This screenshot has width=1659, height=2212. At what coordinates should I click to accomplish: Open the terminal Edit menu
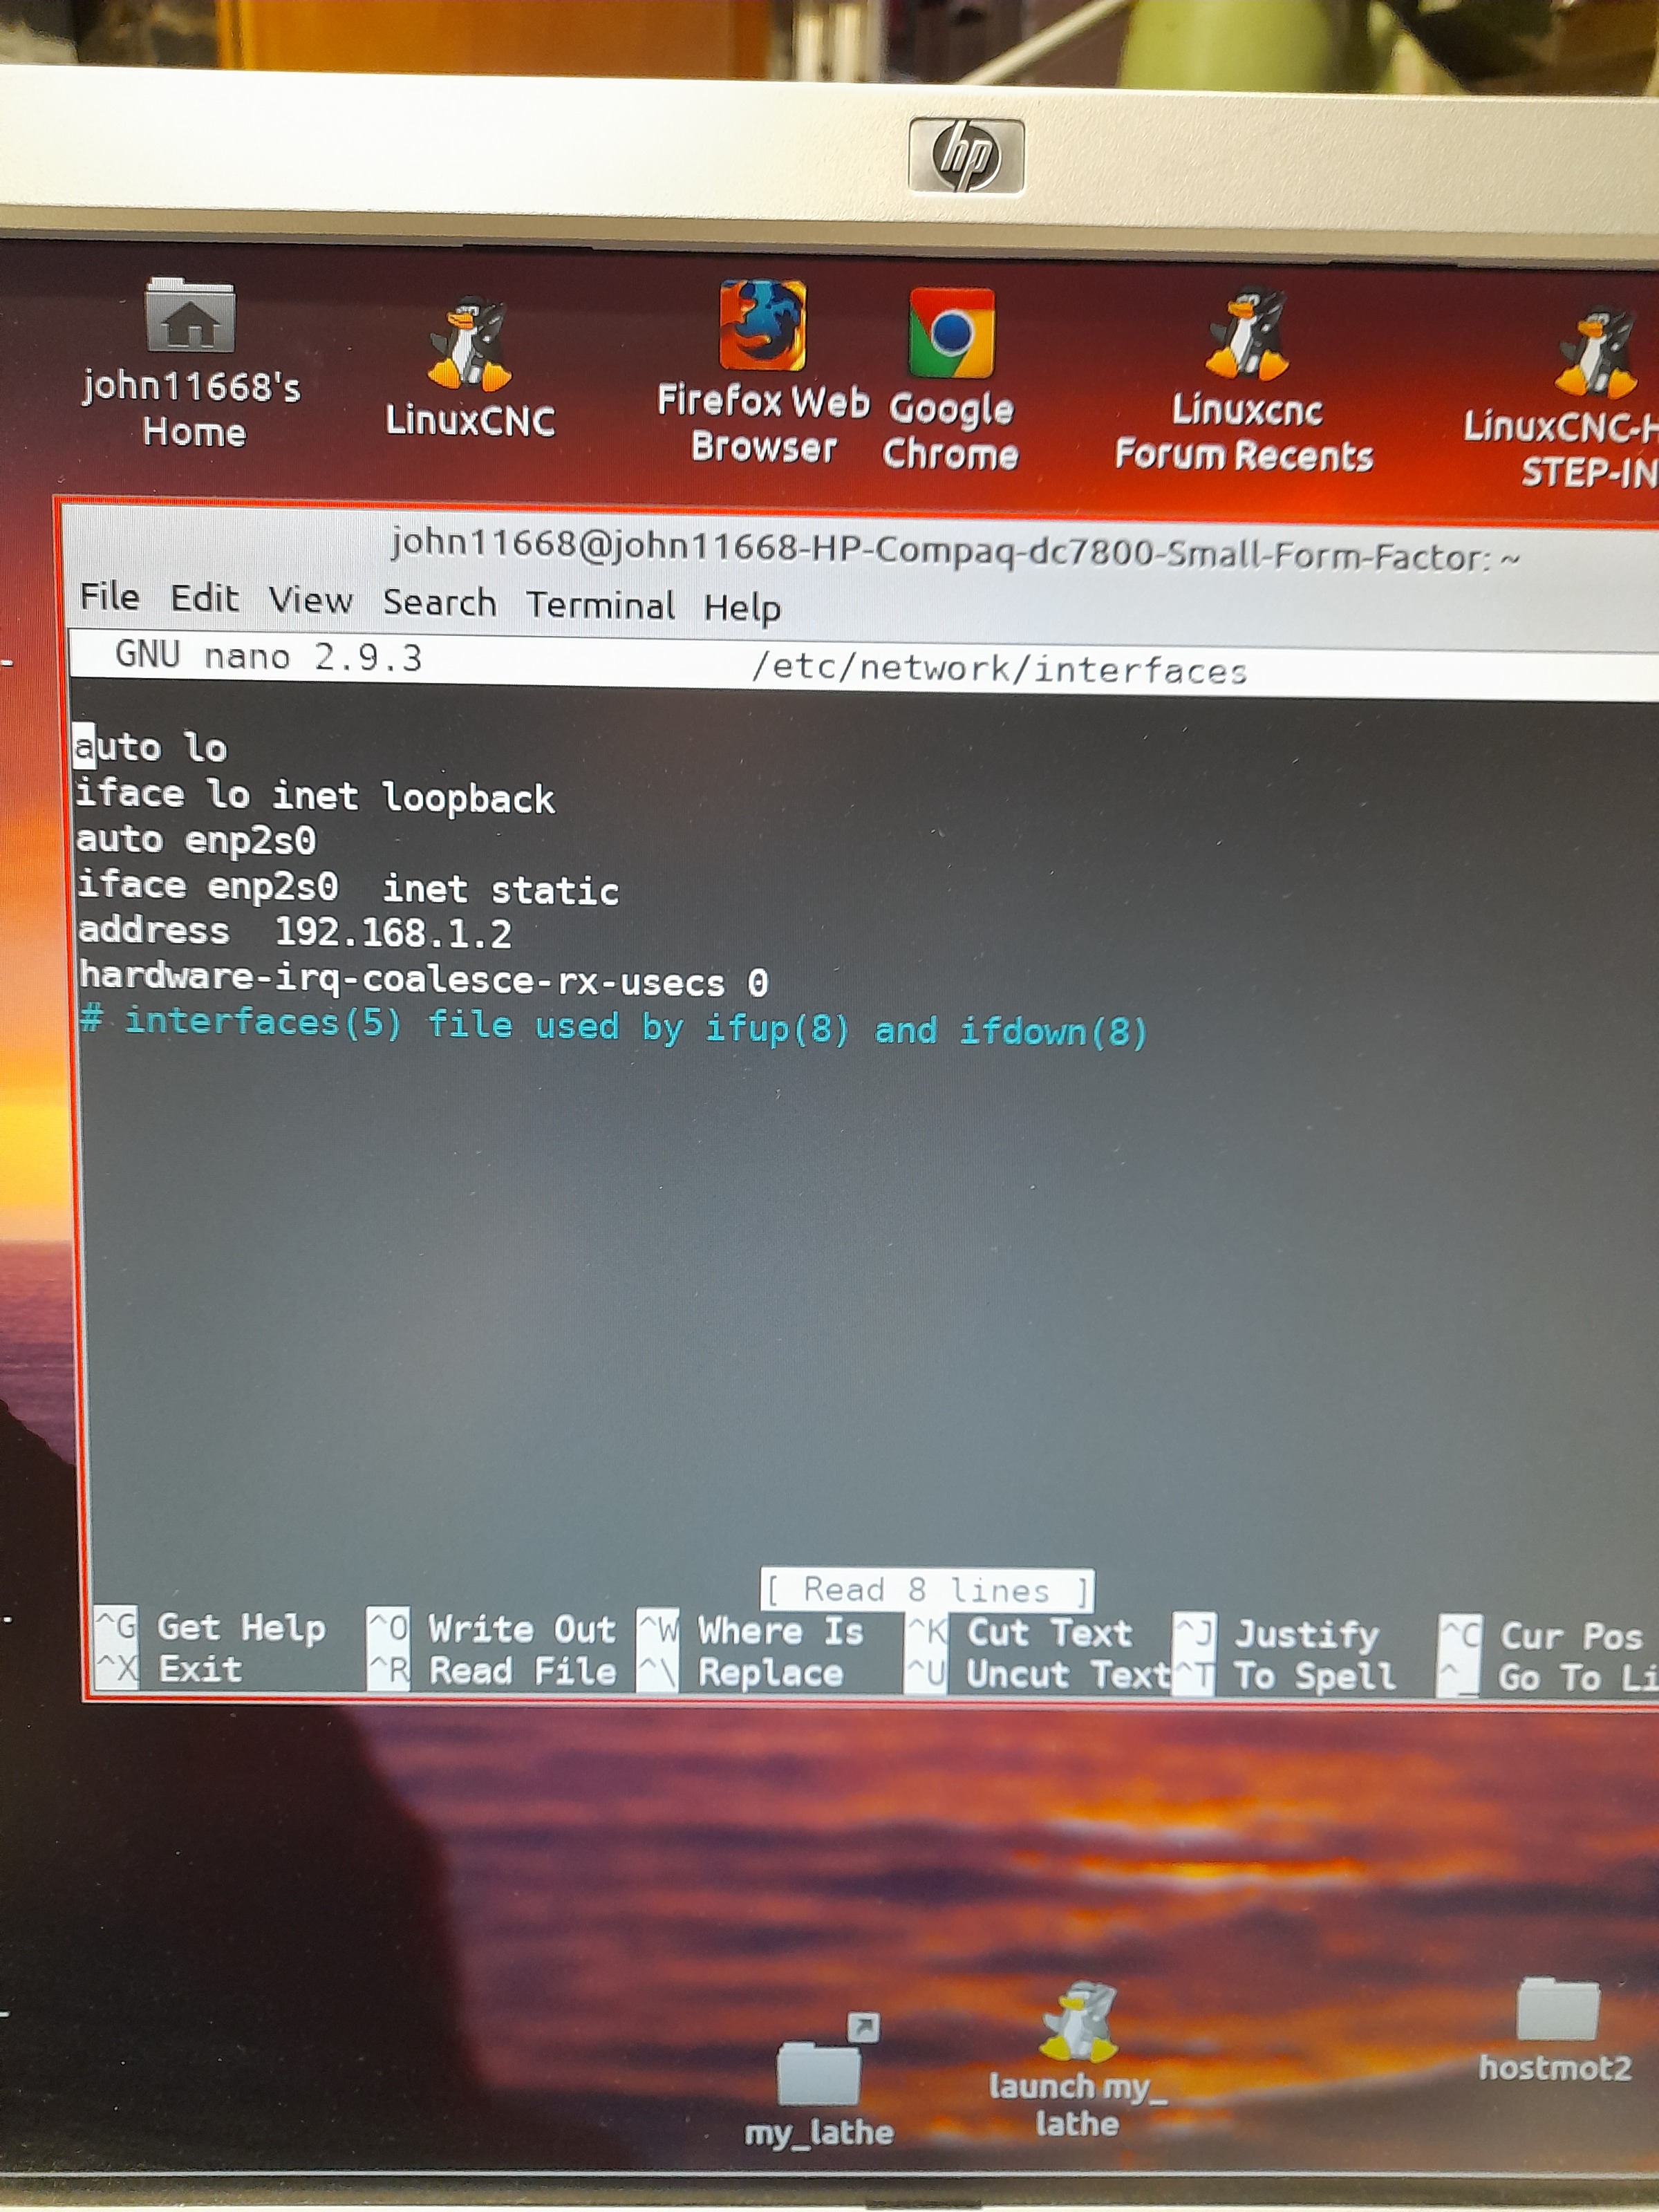click(204, 598)
